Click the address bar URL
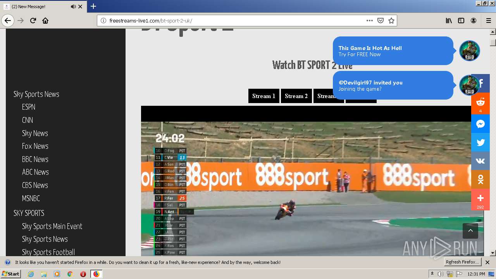 [151, 21]
